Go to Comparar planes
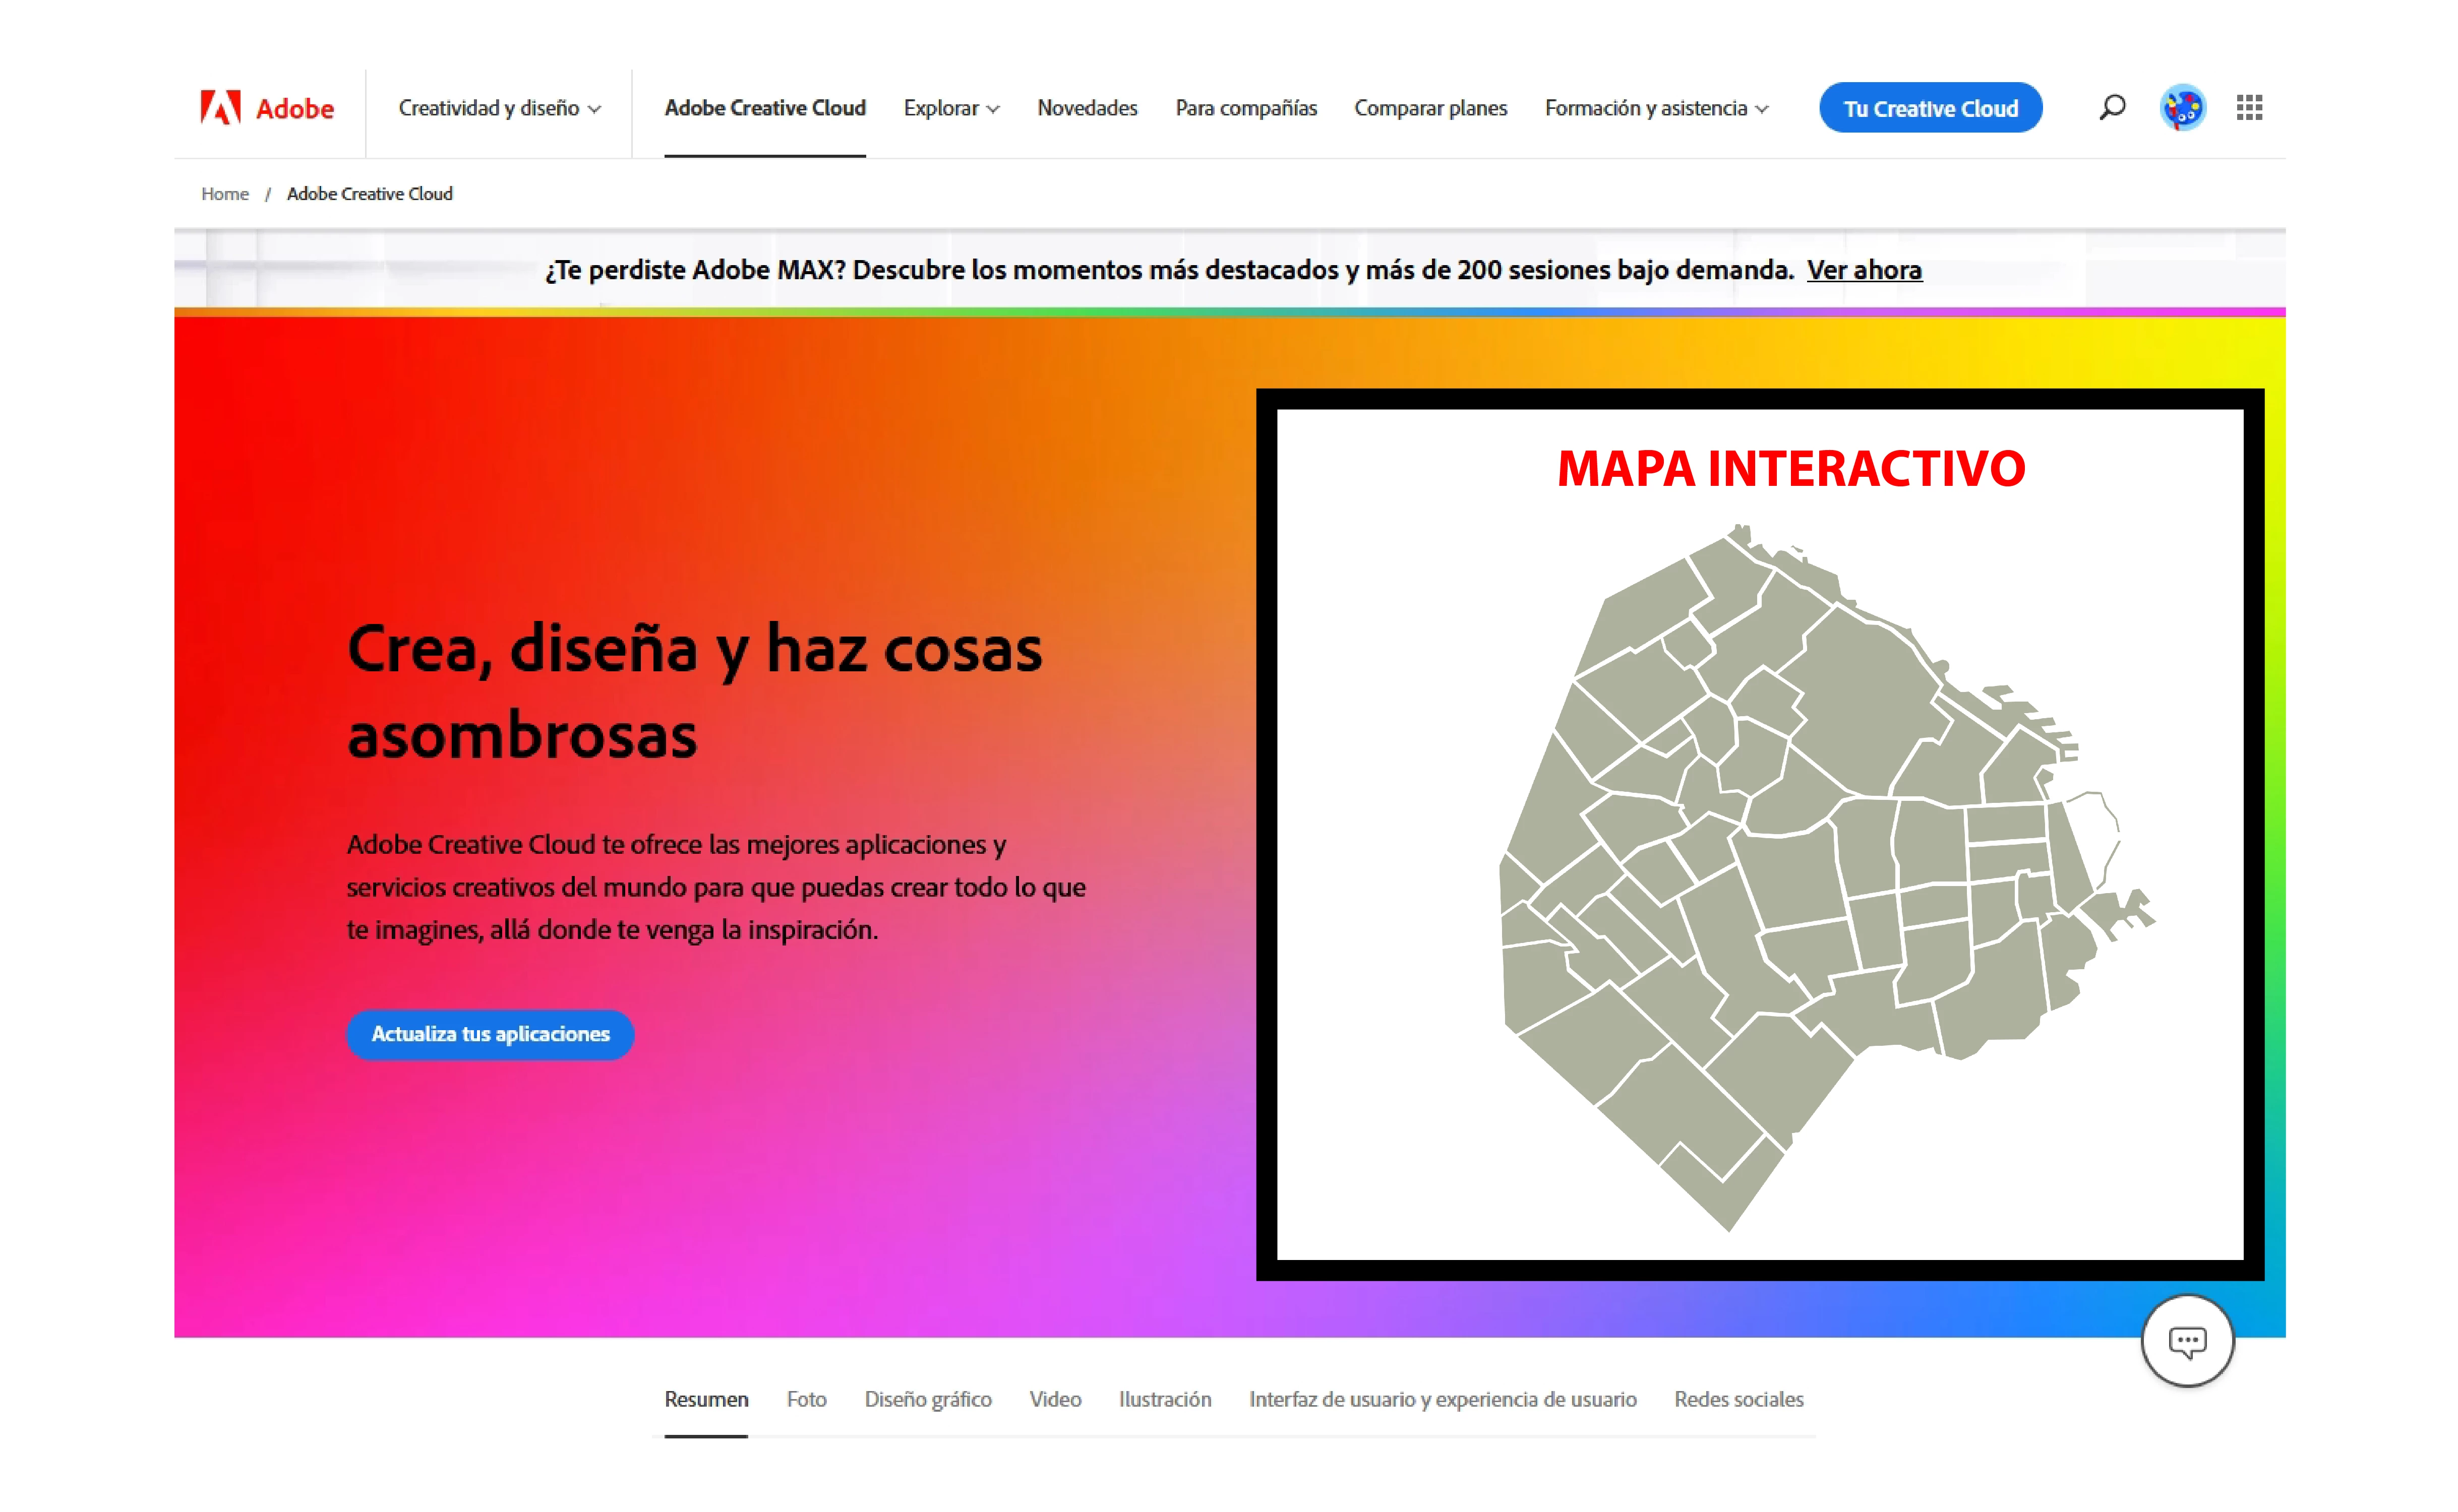Screen dimensions: 2458x1512 point(1429,108)
